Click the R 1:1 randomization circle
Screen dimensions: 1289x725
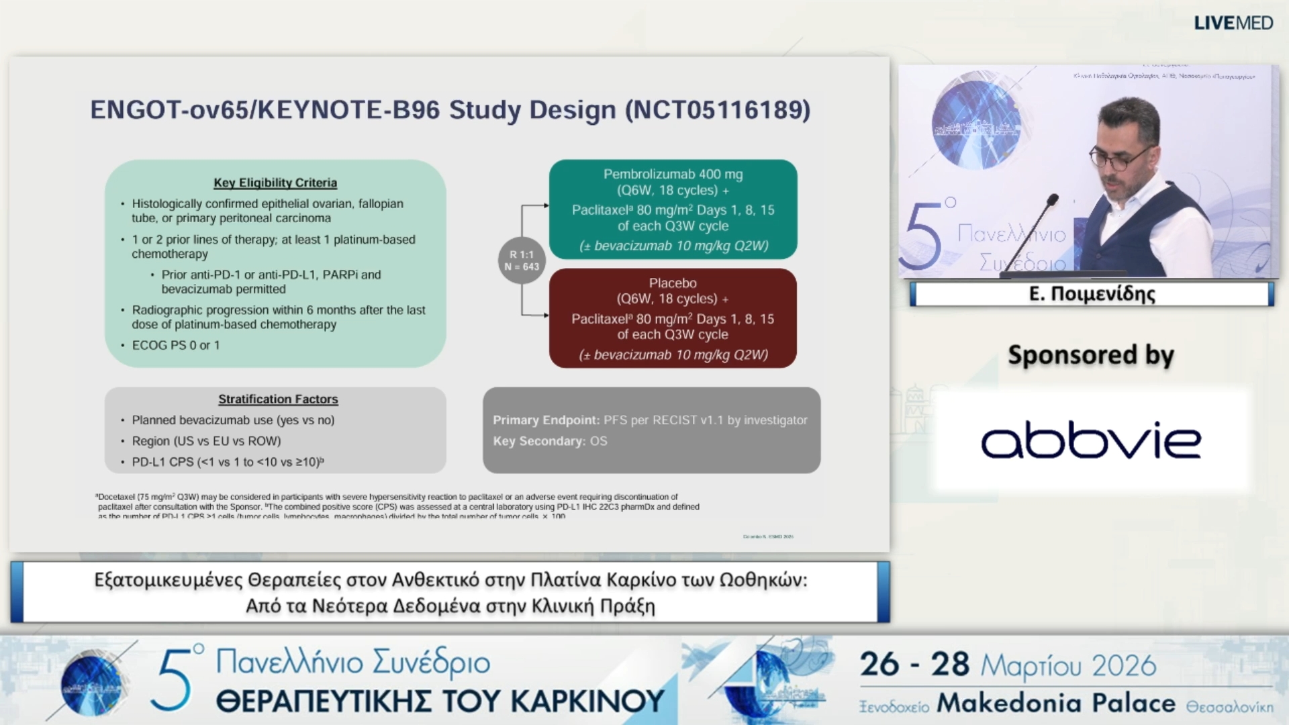(522, 260)
